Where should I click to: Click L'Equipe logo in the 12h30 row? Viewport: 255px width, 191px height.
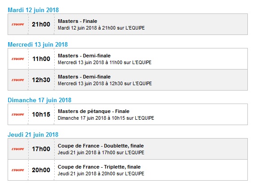click(x=18, y=80)
